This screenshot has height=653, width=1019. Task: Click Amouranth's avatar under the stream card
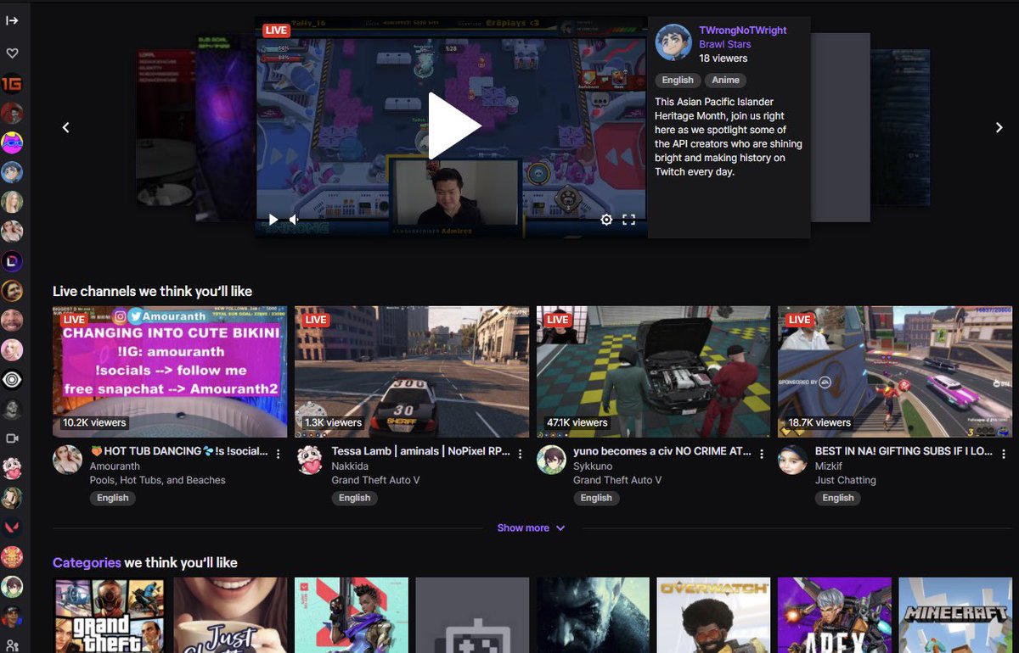(67, 460)
